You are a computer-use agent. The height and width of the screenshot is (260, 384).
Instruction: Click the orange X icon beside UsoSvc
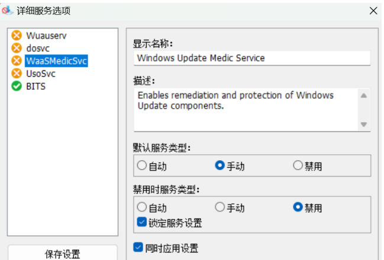tap(17, 73)
